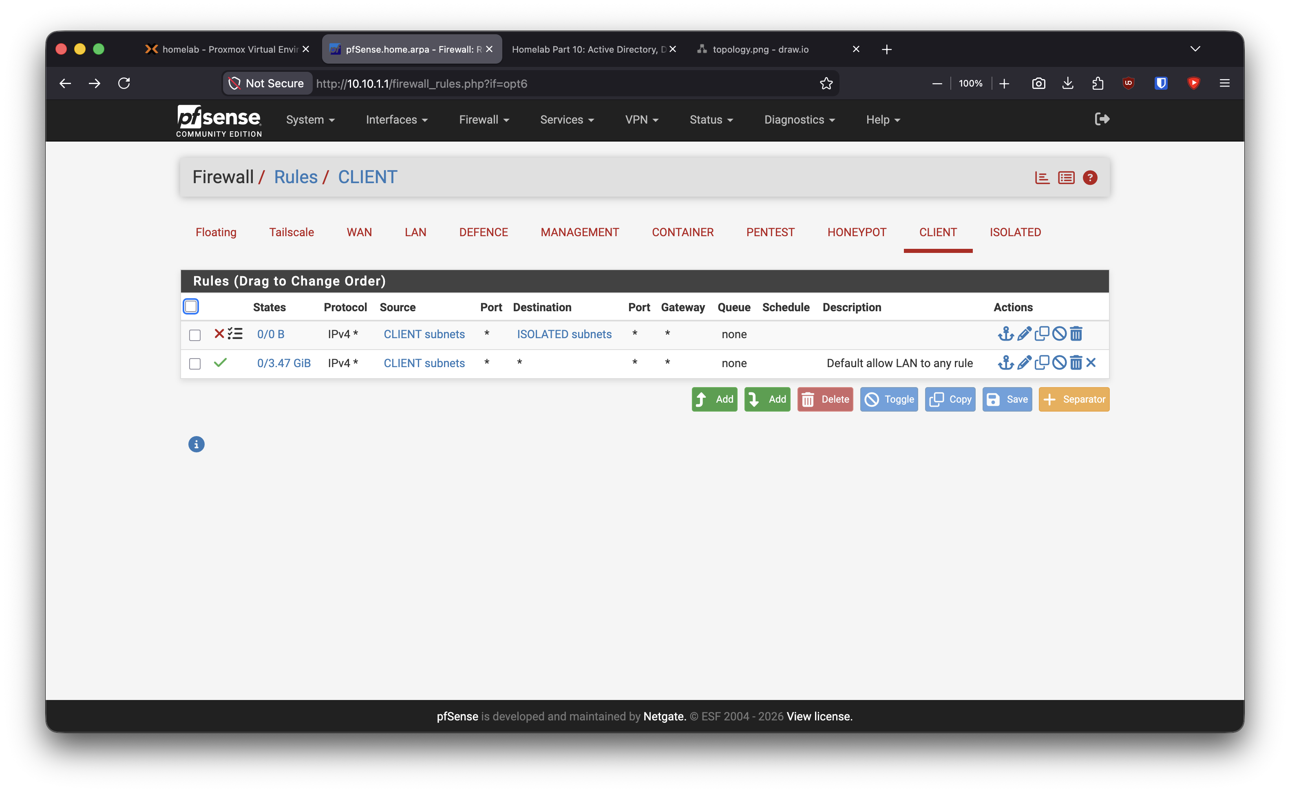Click the Separator button
Screen dimensions: 1290x793
[x=1074, y=399]
